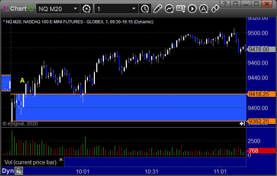Viewport: 277px width, 176px height.
Task: Open the clock time template button
Action: (x=145, y=9)
